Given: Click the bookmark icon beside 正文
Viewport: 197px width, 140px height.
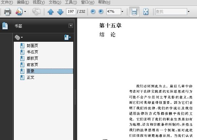Looking at the screenshot, I should point(22,77).
